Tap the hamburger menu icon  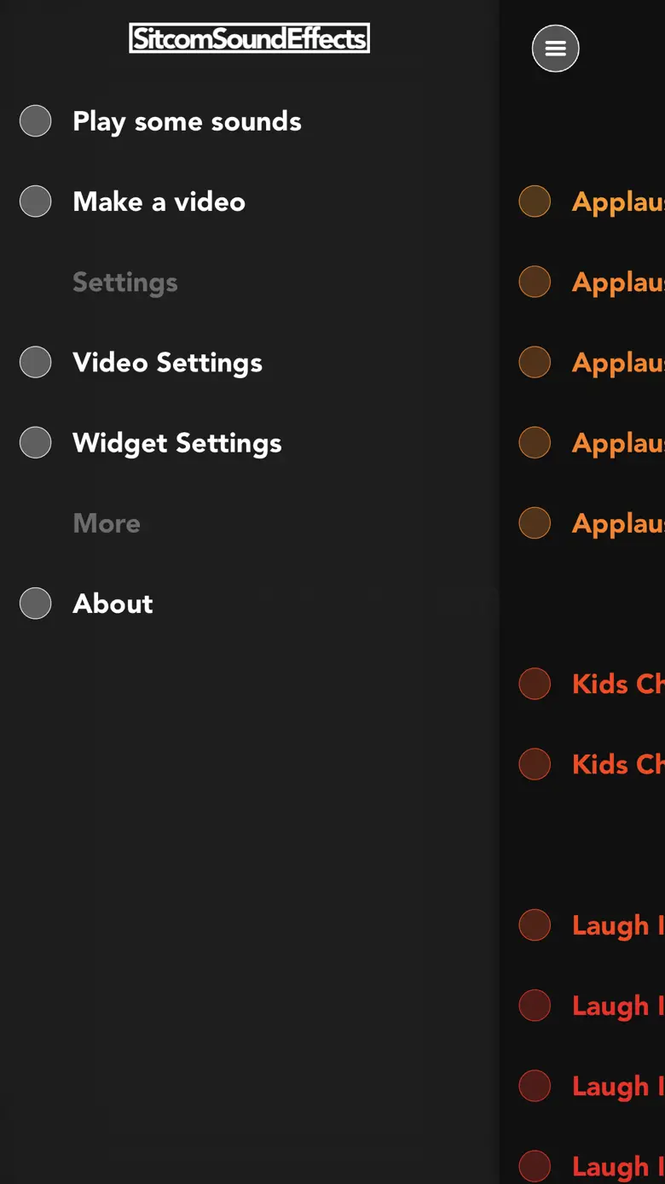pyautogui.click(x=555, y=49)
